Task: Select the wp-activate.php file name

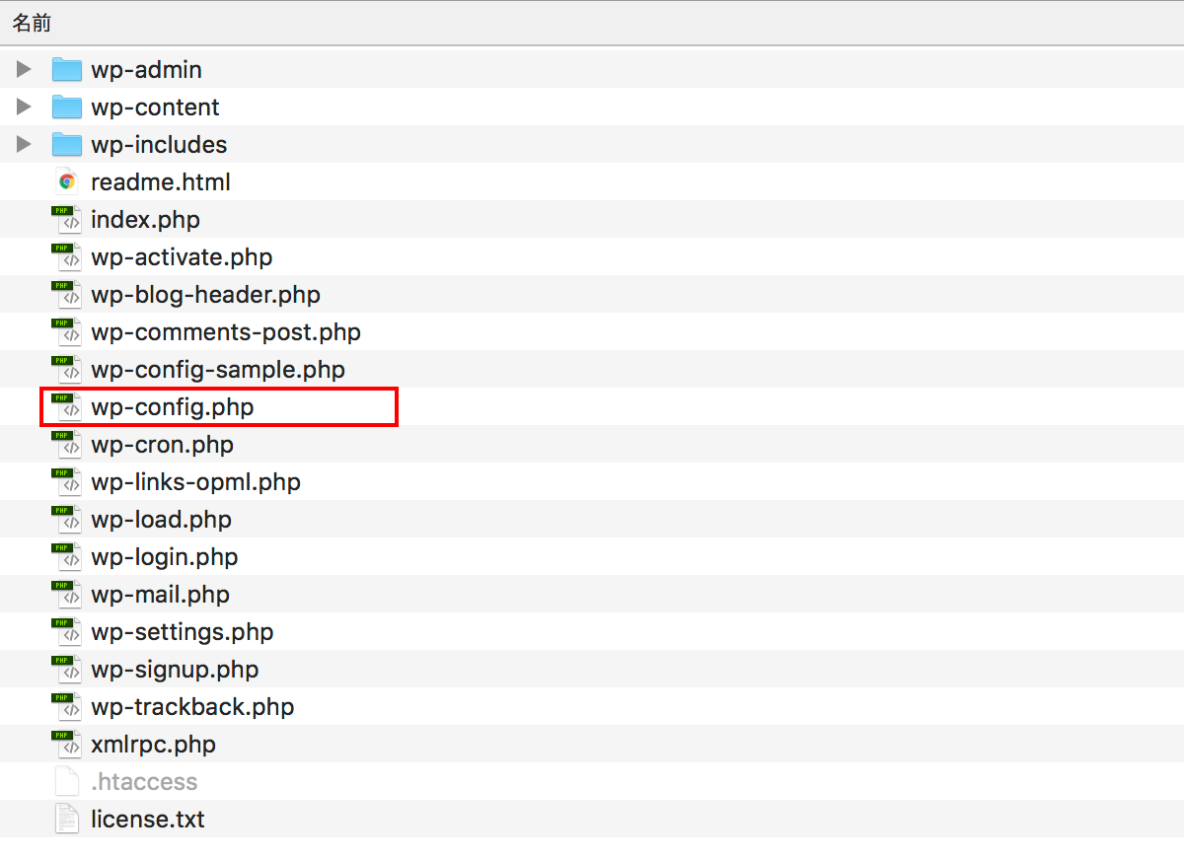Action: pos(182,257)
